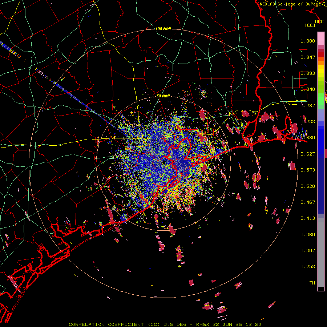Click the 0.467 scale value
Screen dimensions: 327x327
[x=308, y=202]
